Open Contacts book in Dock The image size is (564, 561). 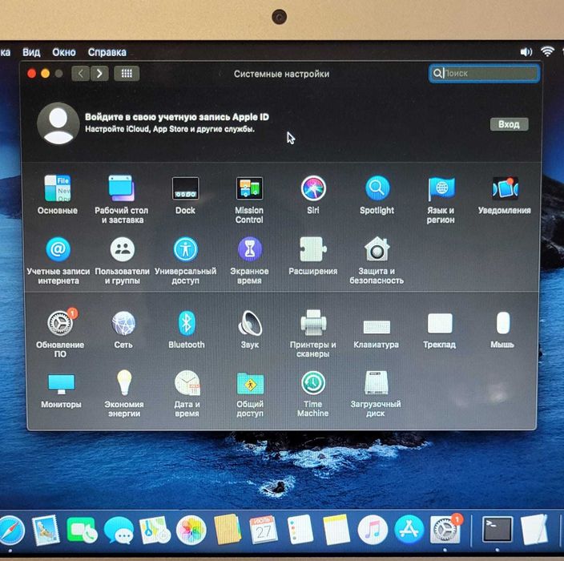tap(228, 530)
